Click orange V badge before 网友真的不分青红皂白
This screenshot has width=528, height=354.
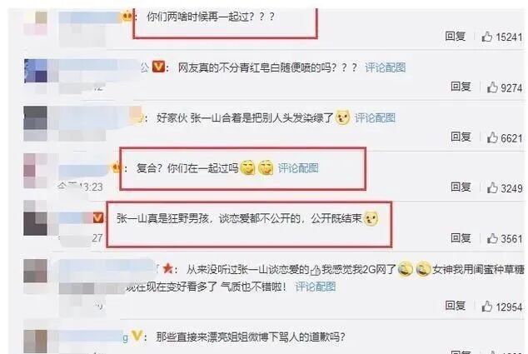pyautogui.click(x=158, y=67)
